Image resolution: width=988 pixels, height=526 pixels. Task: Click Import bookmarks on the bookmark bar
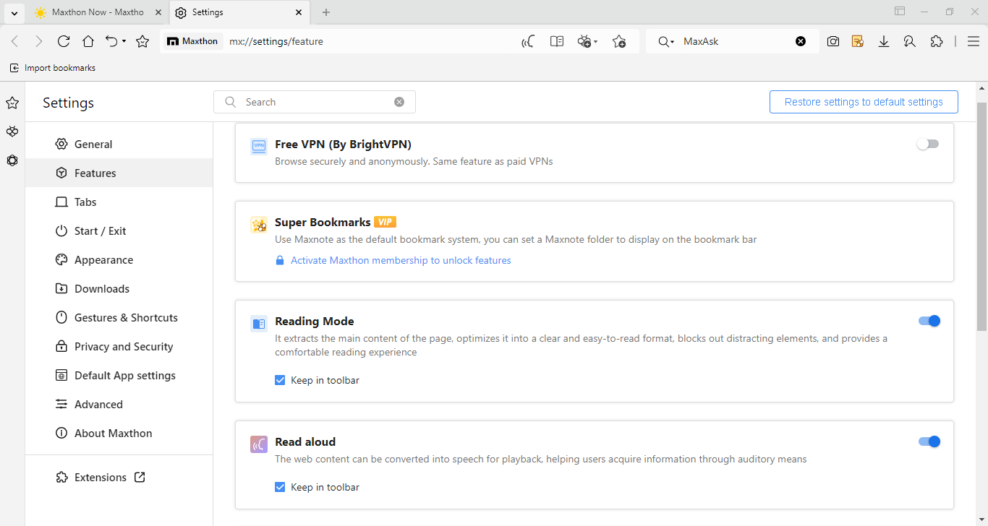[53, 68]
